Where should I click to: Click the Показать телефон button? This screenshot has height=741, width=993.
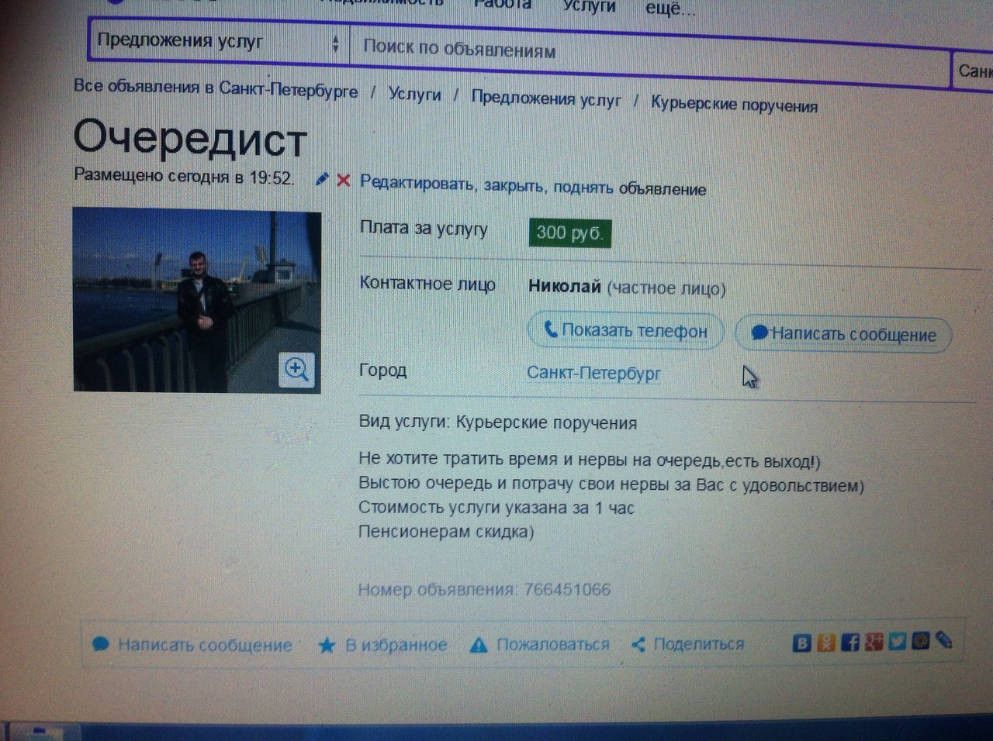click(626, 331)
